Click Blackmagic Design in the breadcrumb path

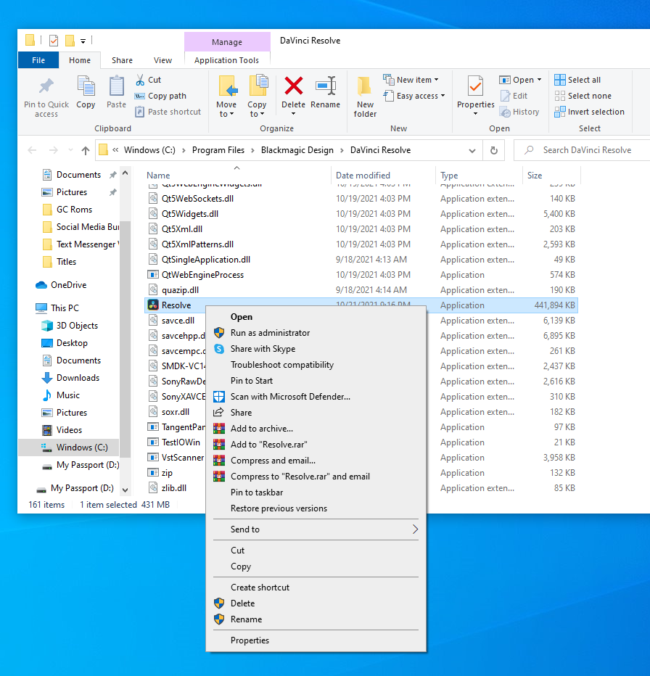297,150
